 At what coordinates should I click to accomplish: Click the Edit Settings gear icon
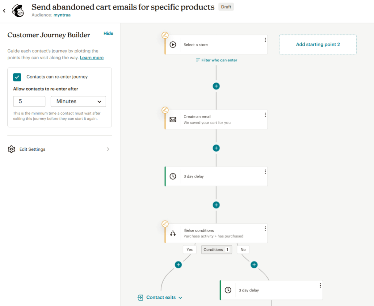(x=11, y=149)
